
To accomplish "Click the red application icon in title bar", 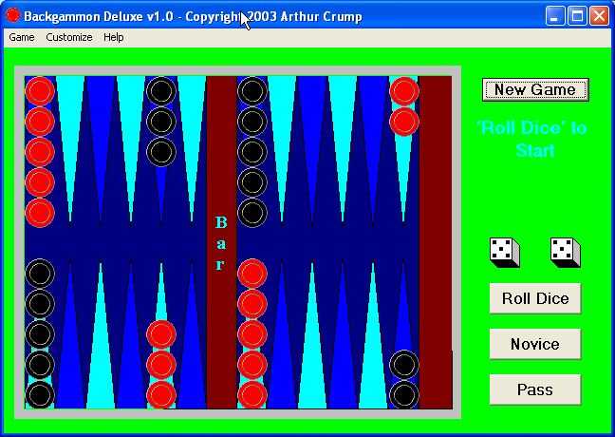I will [x=13, y=16].
